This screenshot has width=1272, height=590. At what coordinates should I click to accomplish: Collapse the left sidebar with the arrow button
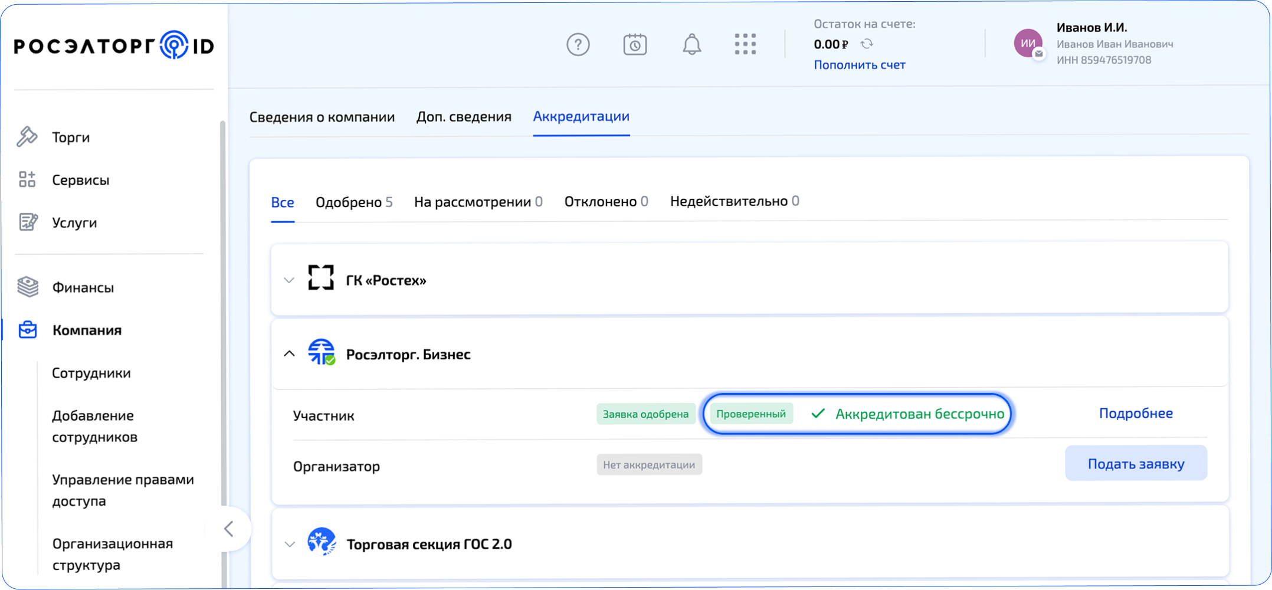(x=230, y=529)
